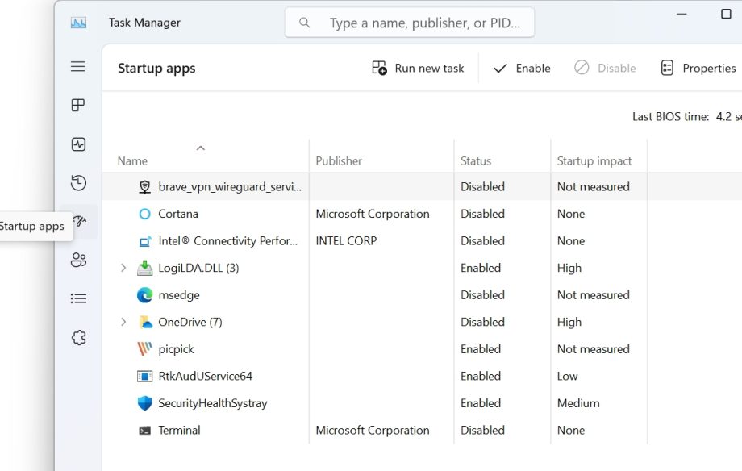Select the Users page icon
Viewport: 742px width, 471px height.
point(77,260)
